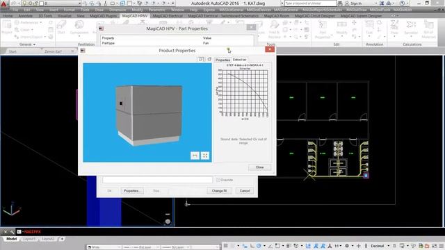Click the command line customize wrench icon
This screenshot has height=250, width=445.
[x=12, y=232]
